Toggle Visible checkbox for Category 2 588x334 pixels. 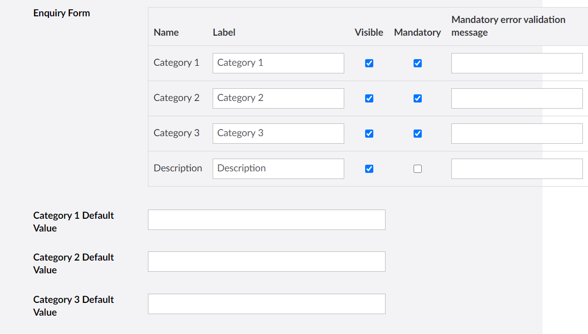[369, 98]
